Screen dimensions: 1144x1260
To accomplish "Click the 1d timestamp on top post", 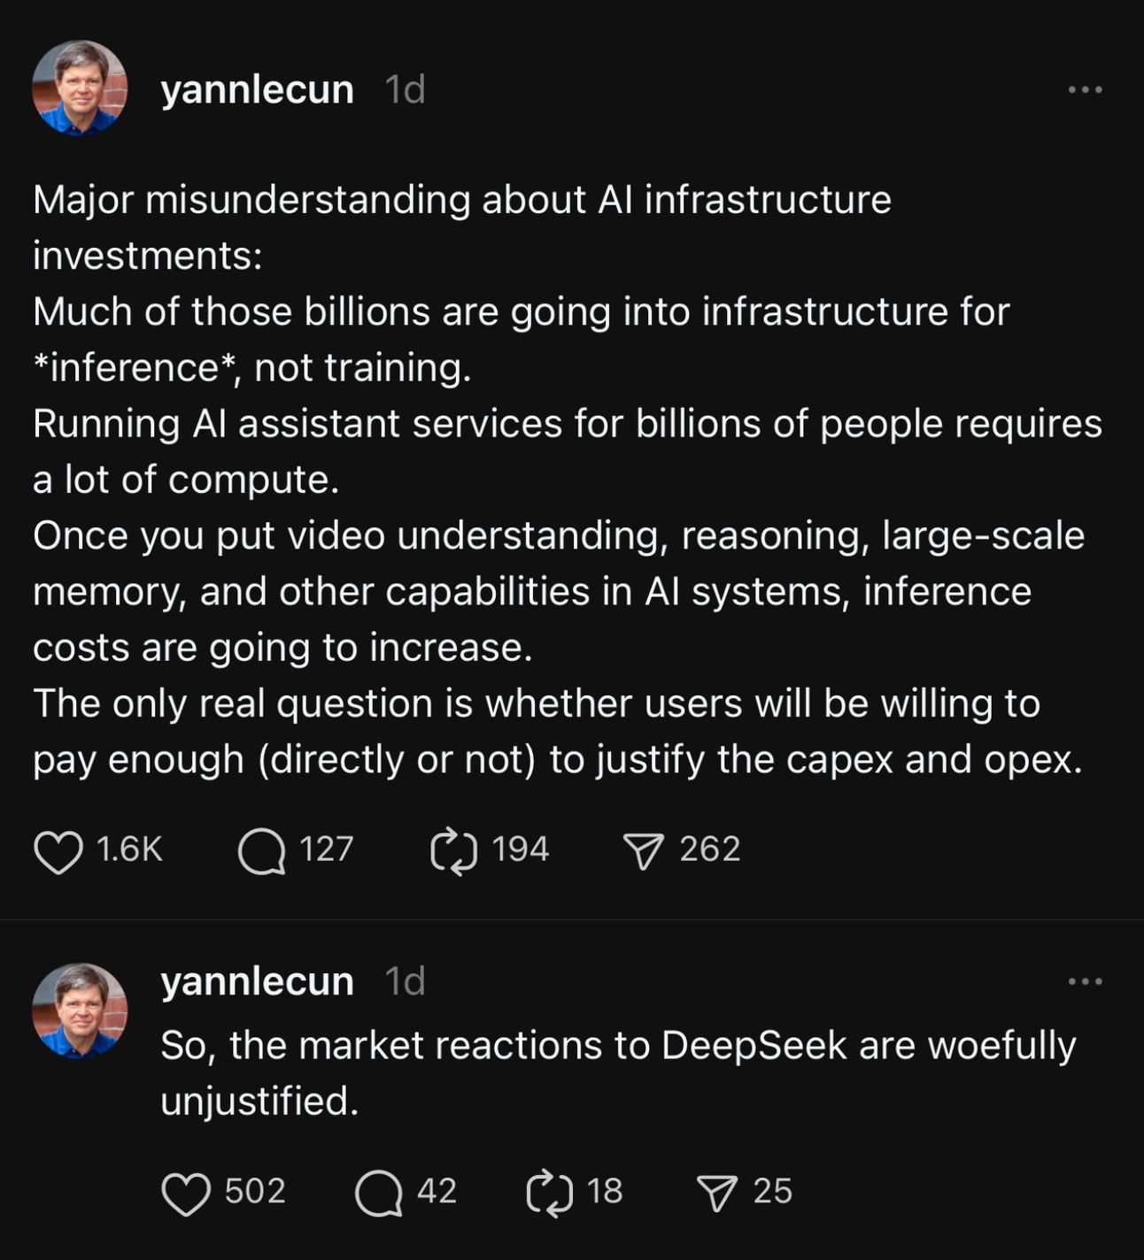I will pyautogui.click(x=405, y=89).
